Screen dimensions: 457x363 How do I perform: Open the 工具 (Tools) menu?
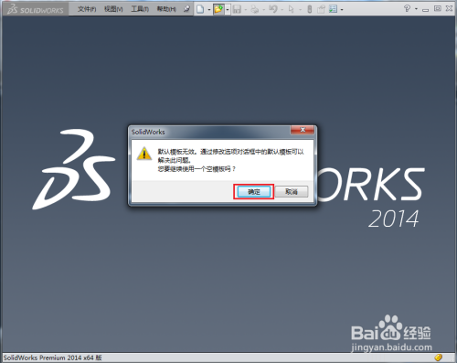click(140, 9)
